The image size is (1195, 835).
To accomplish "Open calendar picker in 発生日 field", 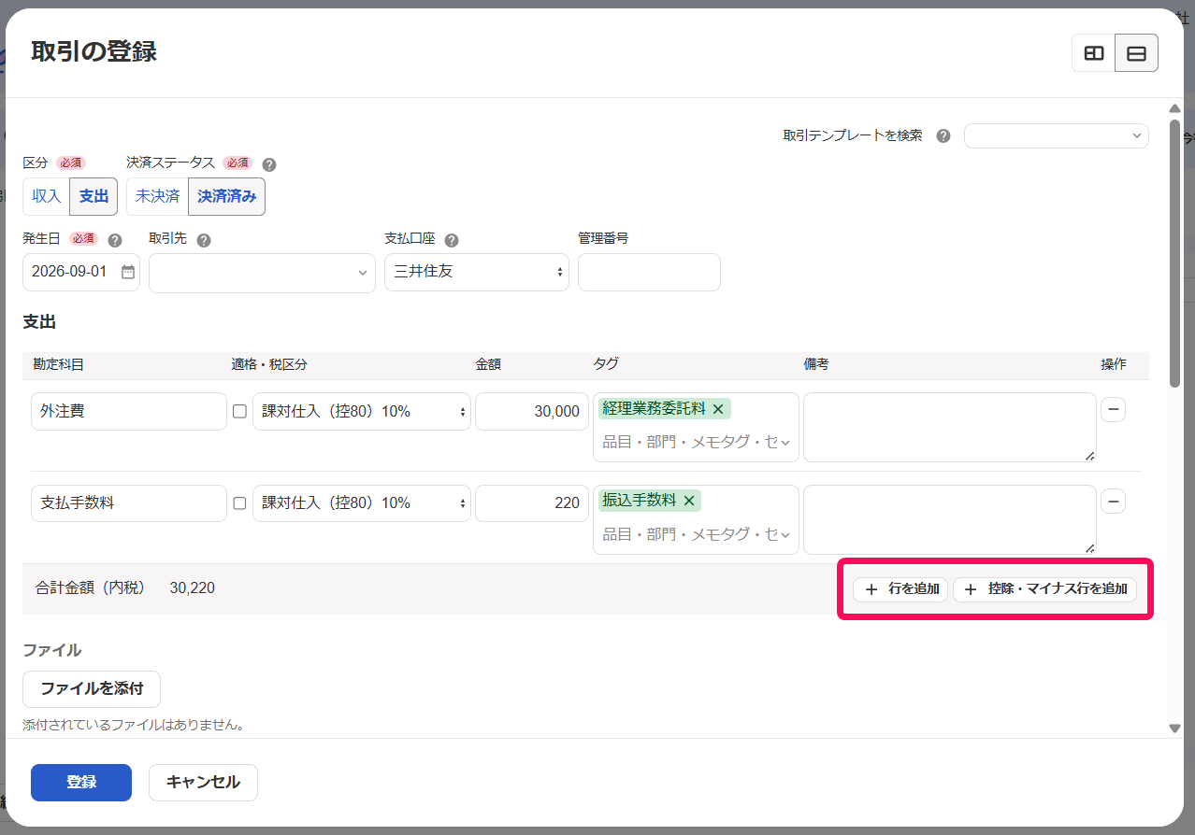I will (128, 272).
